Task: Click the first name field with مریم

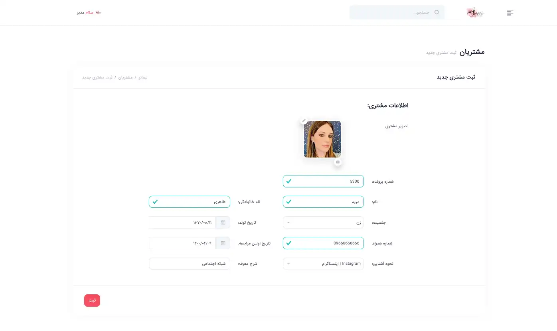Action: (x=323, y=202)
